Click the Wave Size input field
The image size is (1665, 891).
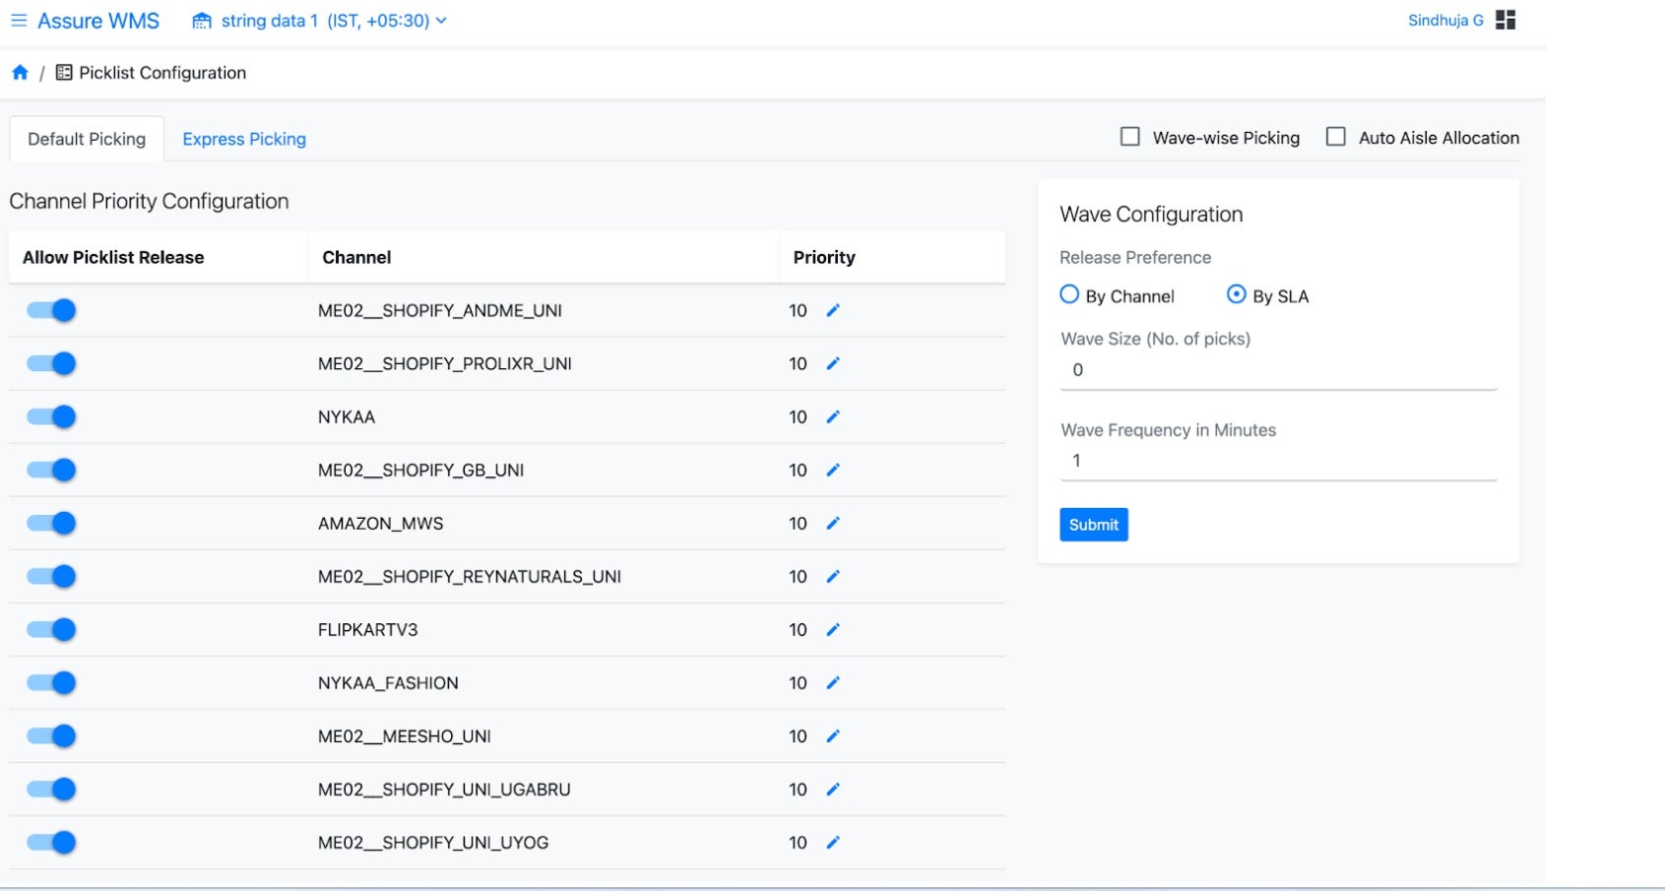click(1277, 371)
